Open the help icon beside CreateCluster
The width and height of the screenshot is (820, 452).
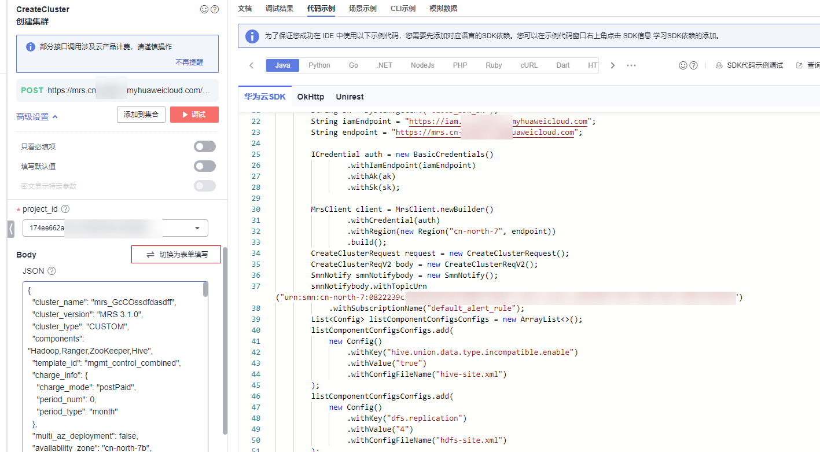click(x=215, y=9)
